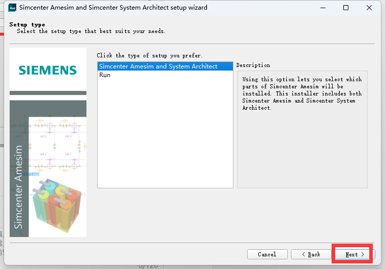Cancel the setup wizard

(267, 254)
